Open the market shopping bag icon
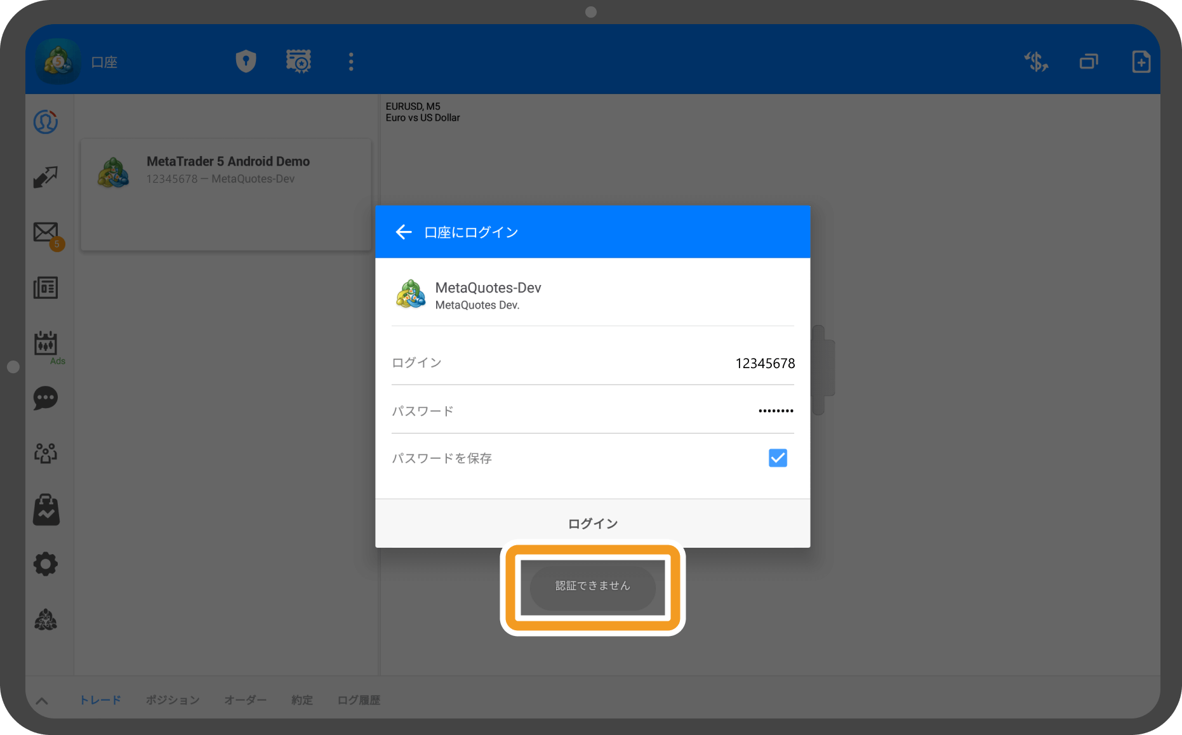1182x735 pixels. point(46,510)
